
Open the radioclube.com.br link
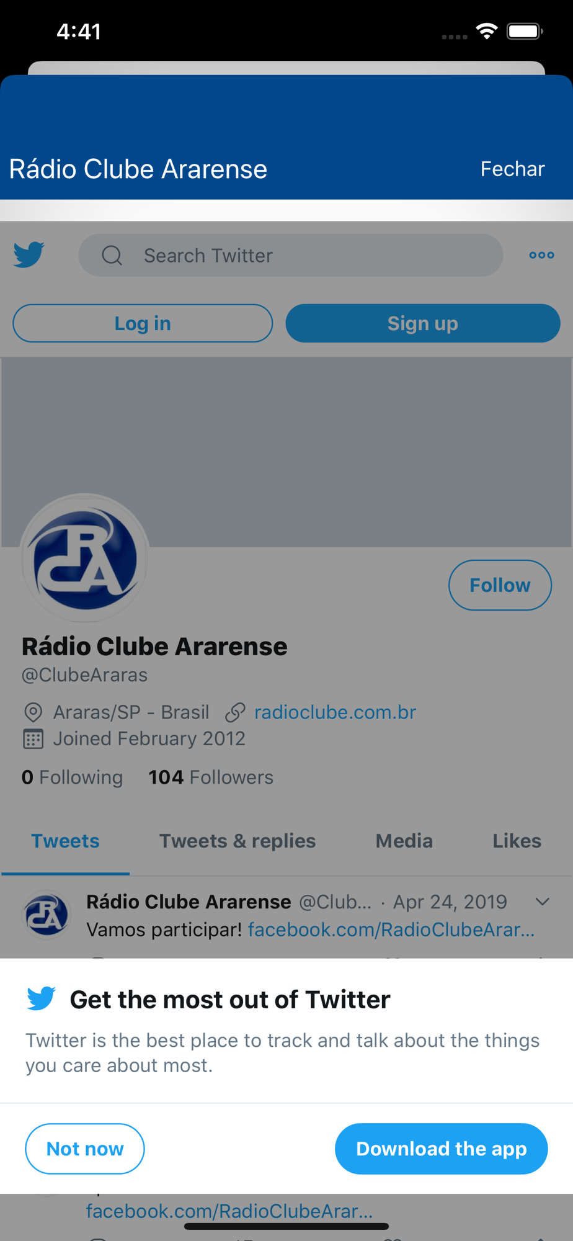335,712
